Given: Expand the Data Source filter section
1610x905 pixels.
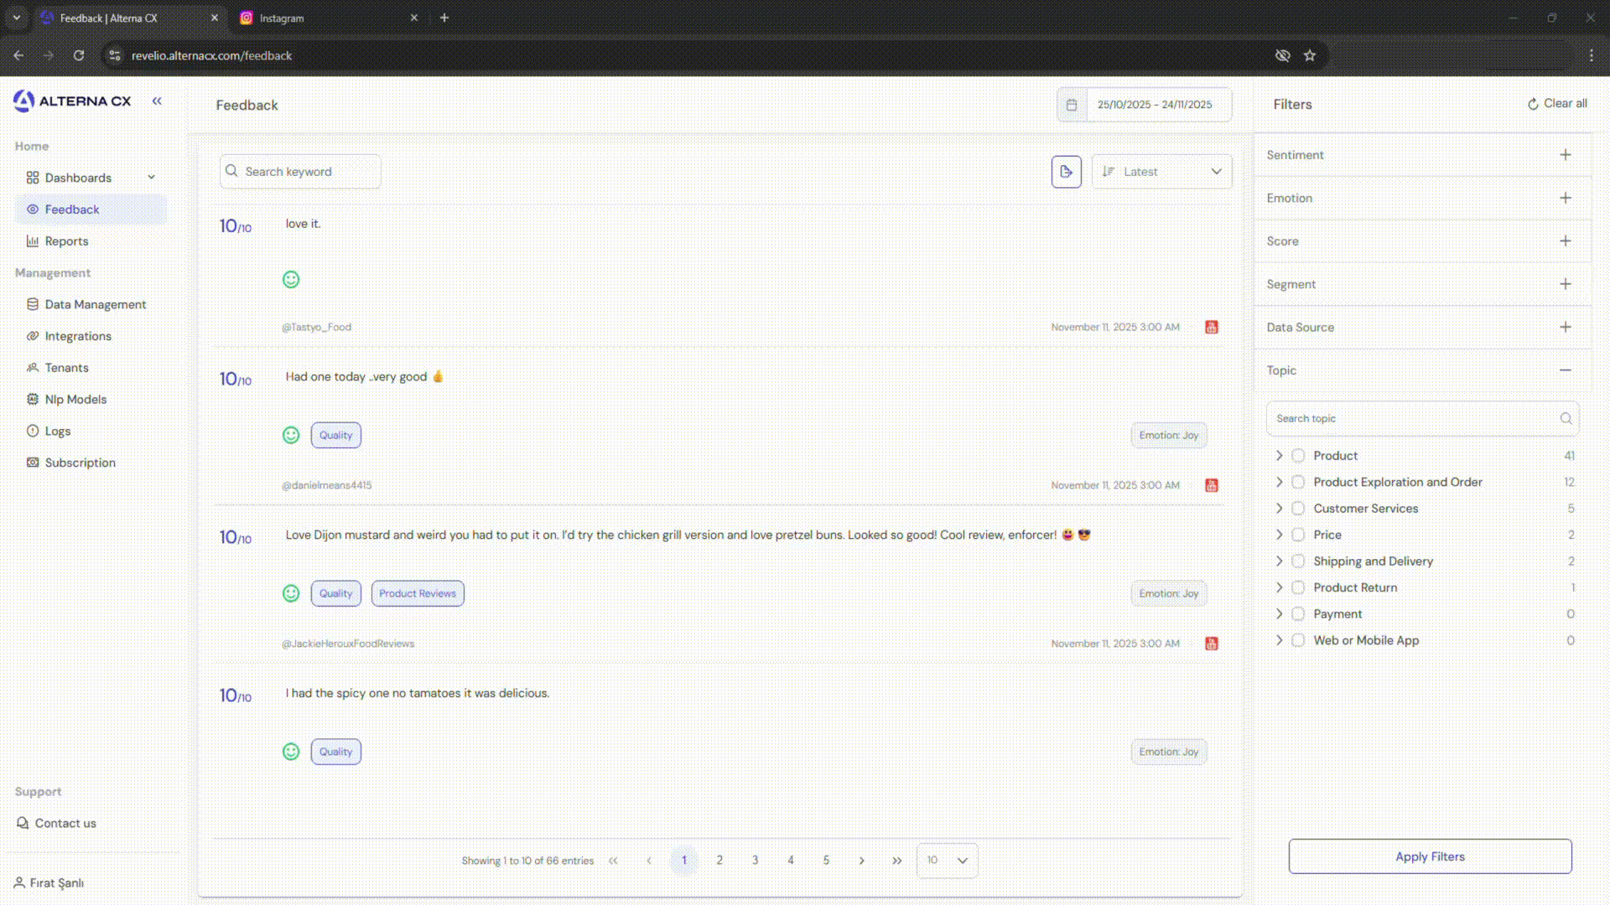Looking at the screenshot, I should point(1565,328).
